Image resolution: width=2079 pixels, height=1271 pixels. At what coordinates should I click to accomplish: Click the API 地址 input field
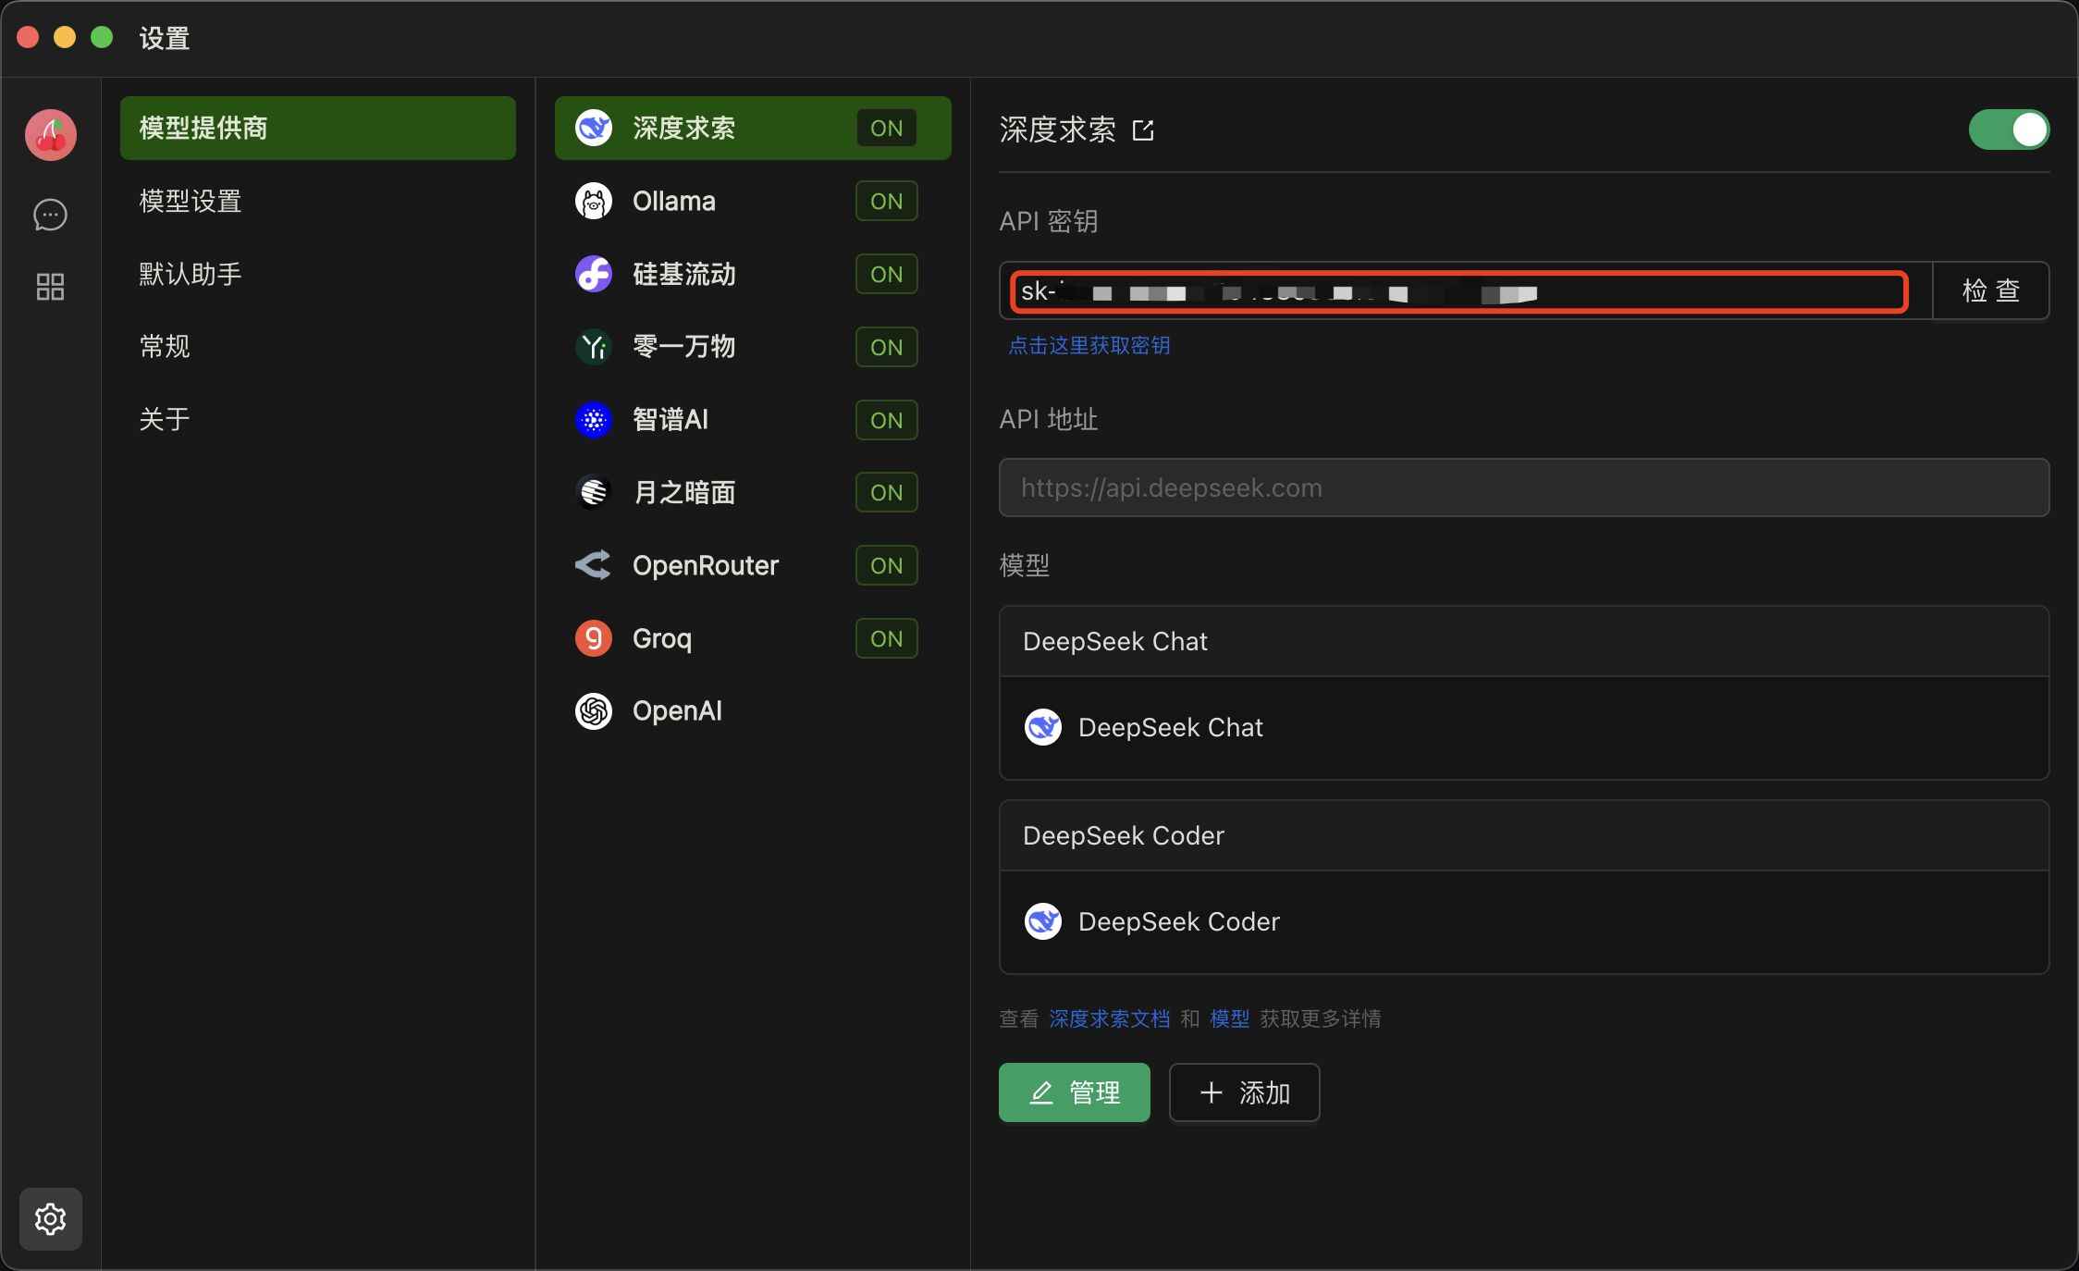click(x=1522, y=487)
